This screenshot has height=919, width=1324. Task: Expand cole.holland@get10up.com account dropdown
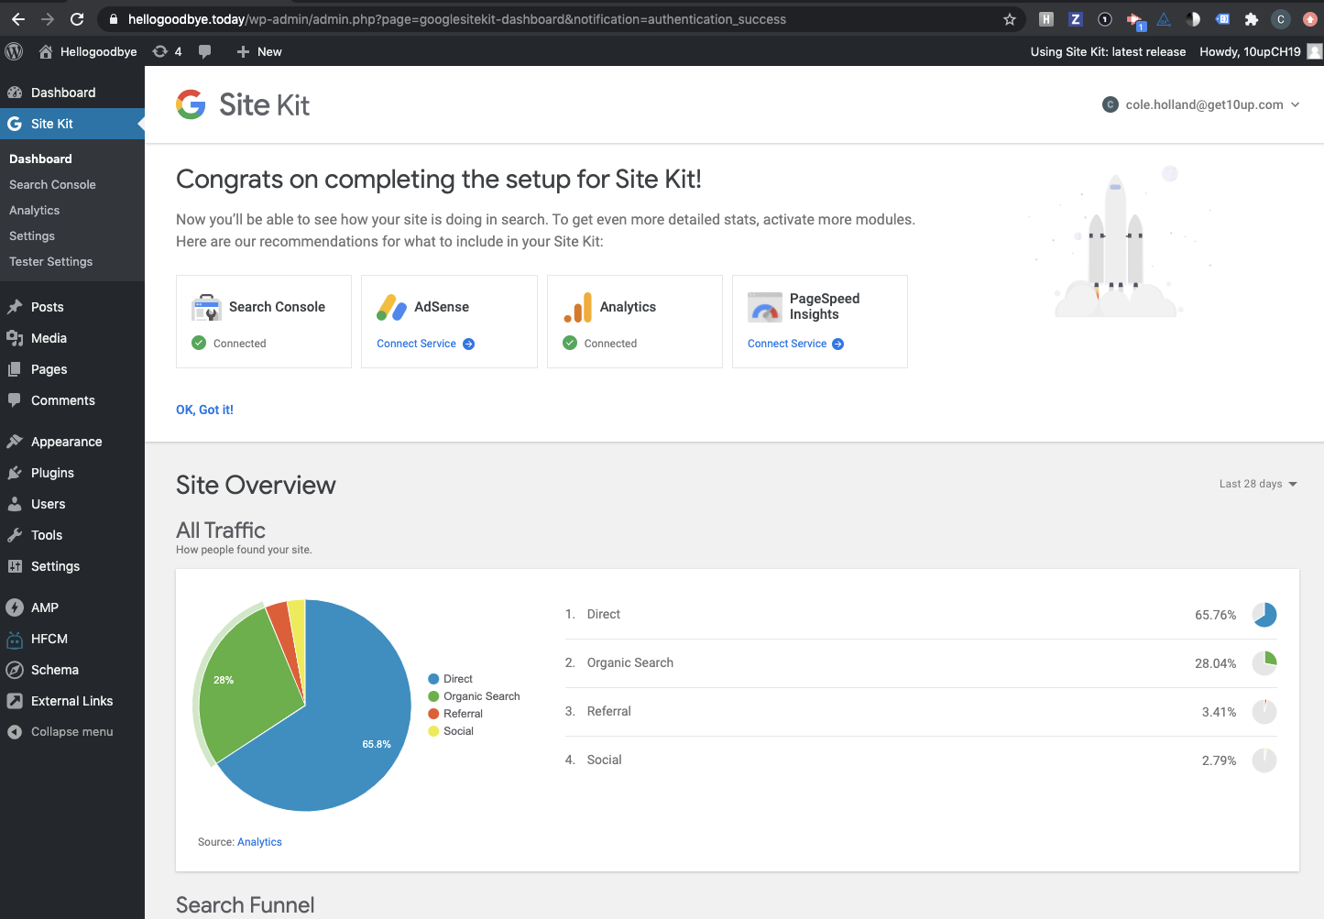(x=1201, y=104)
